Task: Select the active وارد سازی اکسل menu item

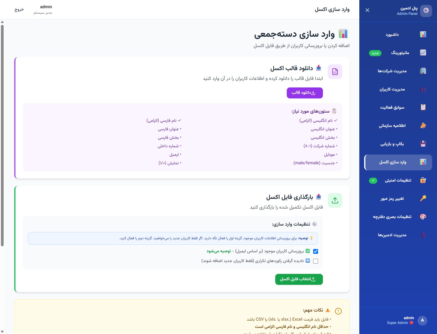Action: click(x=398, y=162)
